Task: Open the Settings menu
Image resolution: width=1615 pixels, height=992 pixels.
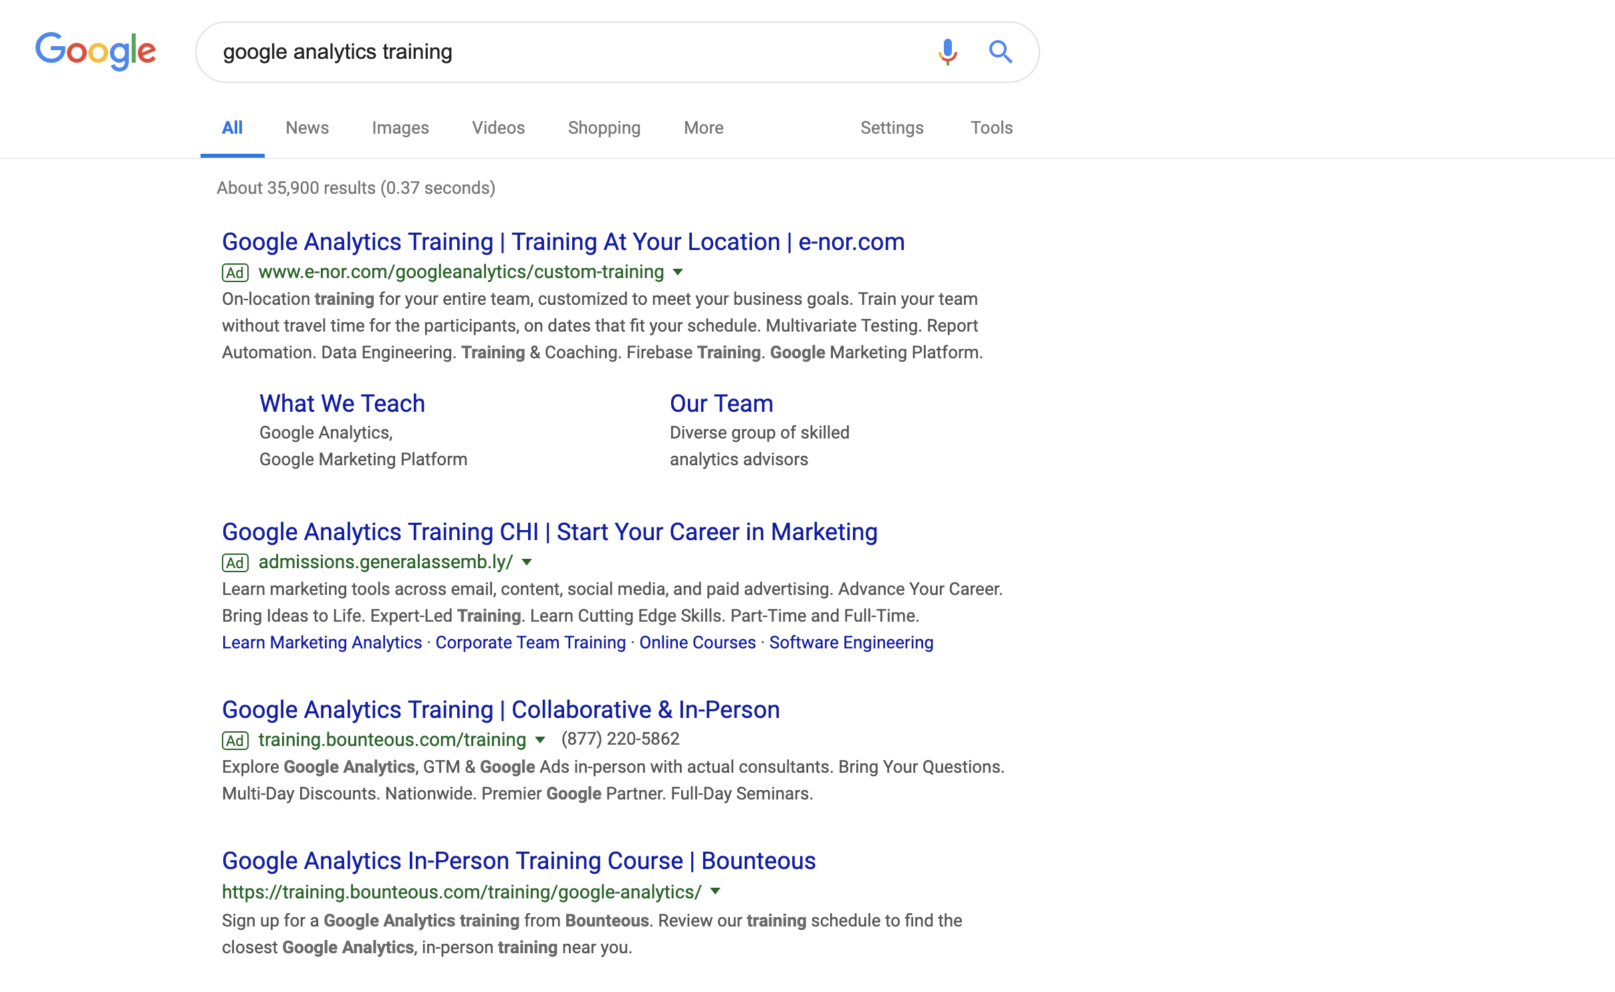Action: [x=892, y=128]
